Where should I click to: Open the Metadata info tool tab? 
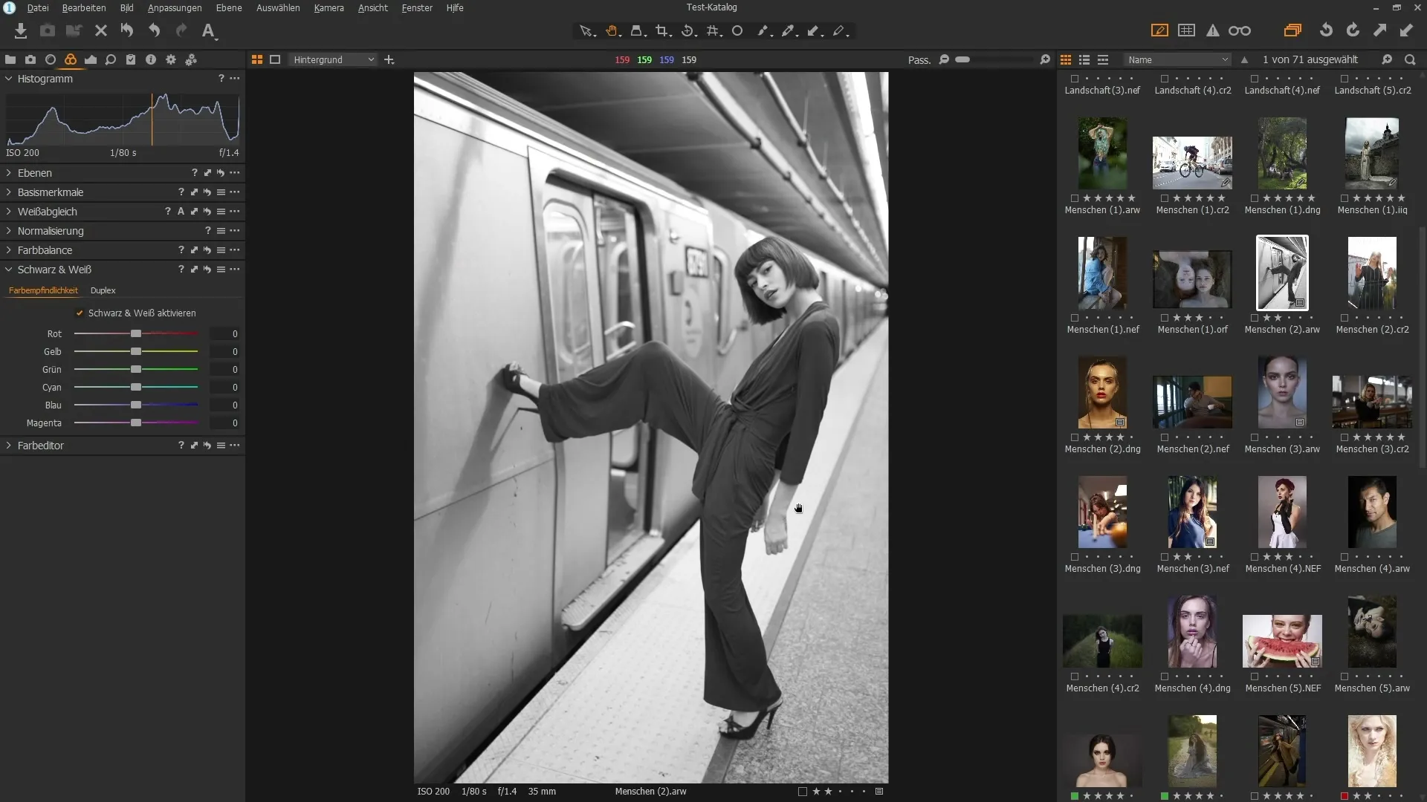click(151, 59)
